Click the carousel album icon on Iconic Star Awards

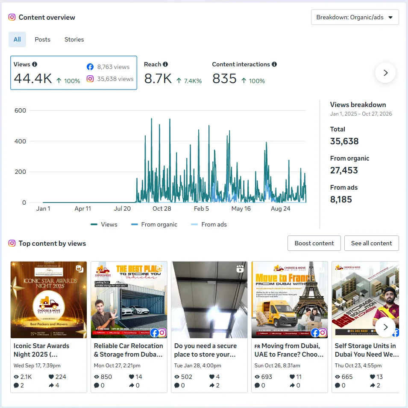(x=79, y=268)
